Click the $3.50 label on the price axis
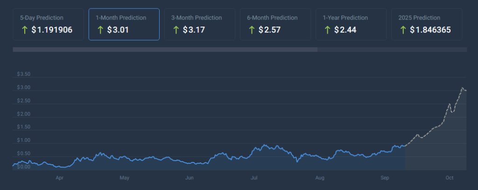The width and height of the screenshot is (478, 190). tap(23, 74)
